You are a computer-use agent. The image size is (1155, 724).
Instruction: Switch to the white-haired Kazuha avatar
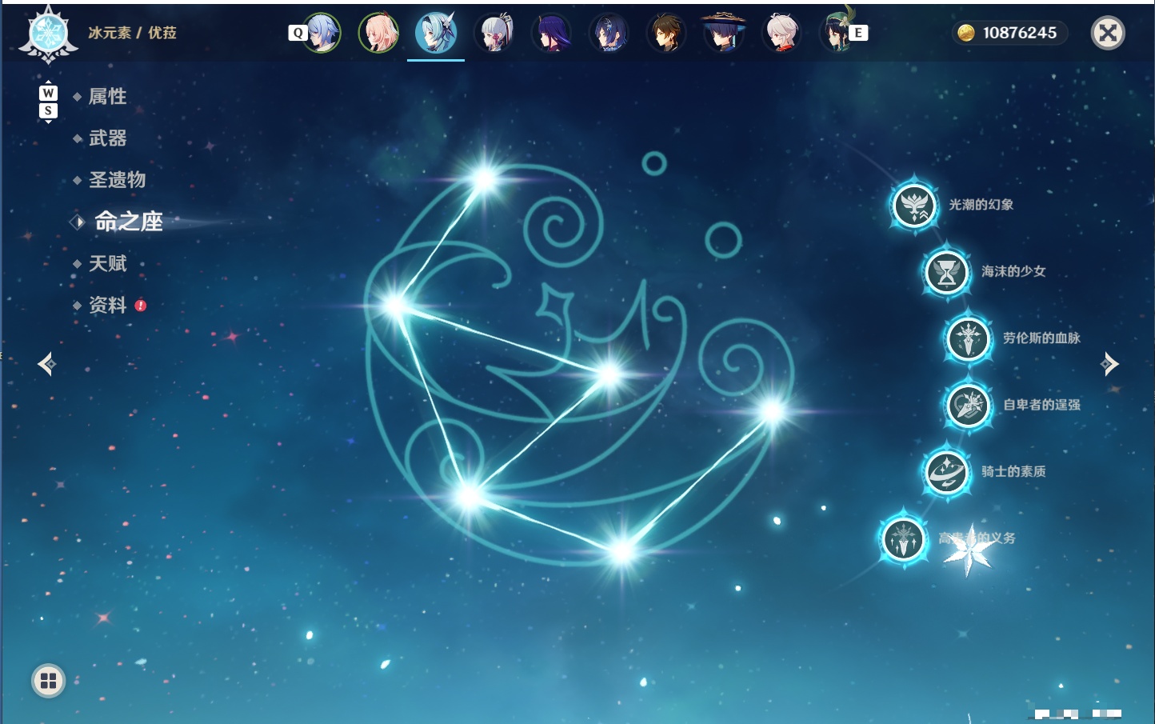781,33
